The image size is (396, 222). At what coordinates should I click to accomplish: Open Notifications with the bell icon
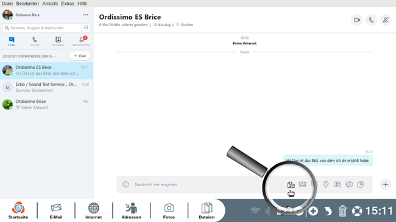coord(81,41)
